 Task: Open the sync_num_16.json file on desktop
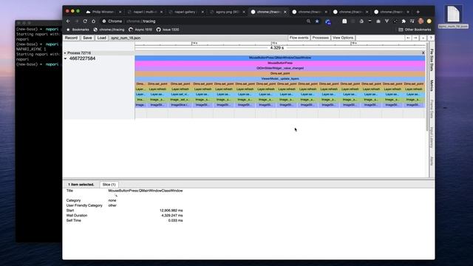[453, 17]
